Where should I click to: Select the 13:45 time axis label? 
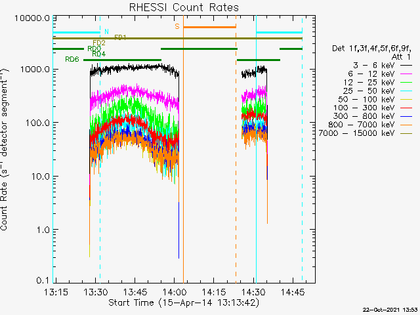pos(135,291)
